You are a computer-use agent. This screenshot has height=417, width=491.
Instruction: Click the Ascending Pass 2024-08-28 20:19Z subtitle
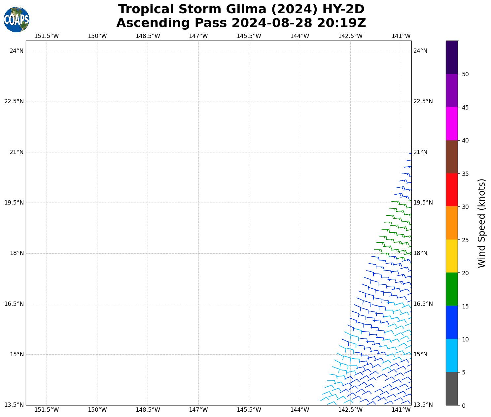coord(241,23)
